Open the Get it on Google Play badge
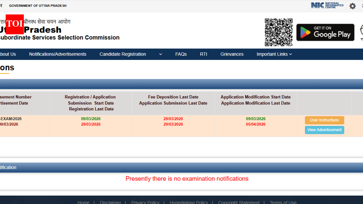 pyautogui.click(x=325, y=32)
